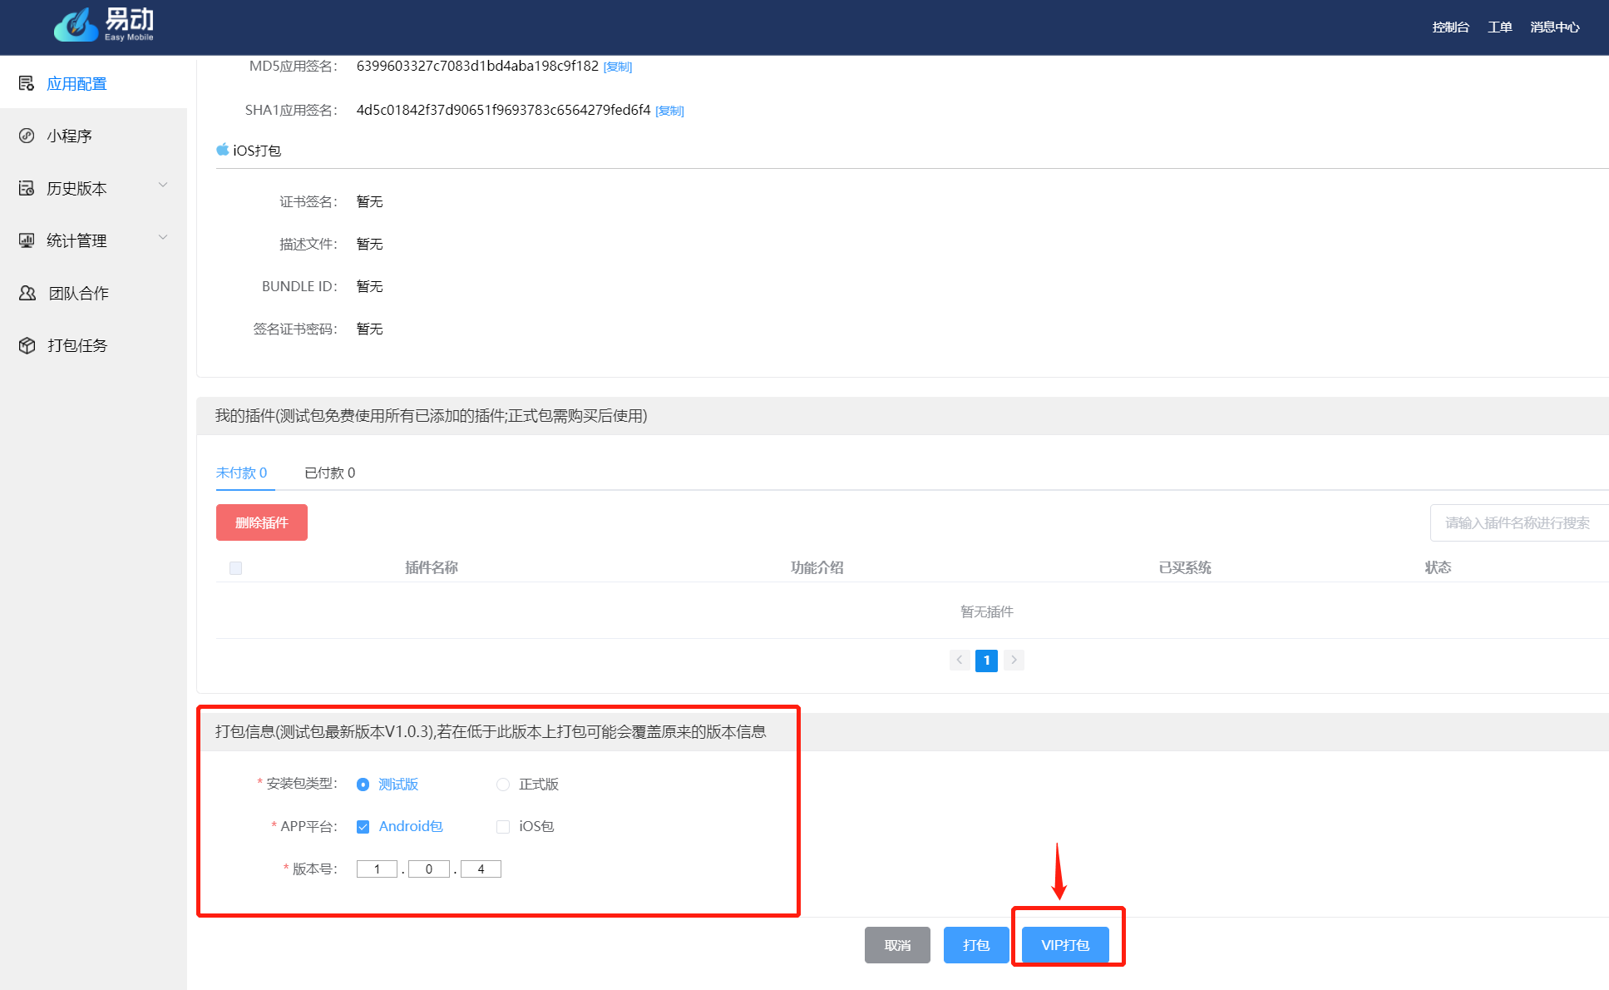The width and height of the screenshot is (1609, 990).
Task: Switch to the 已付款 0 tab
Action: [329, 473]
